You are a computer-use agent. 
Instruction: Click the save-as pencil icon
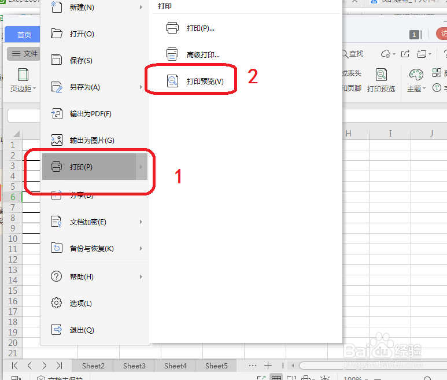(57, 87)
